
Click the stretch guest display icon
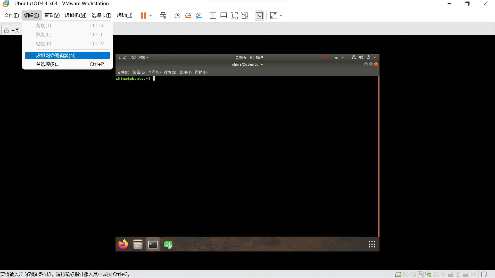click(274, 16)
